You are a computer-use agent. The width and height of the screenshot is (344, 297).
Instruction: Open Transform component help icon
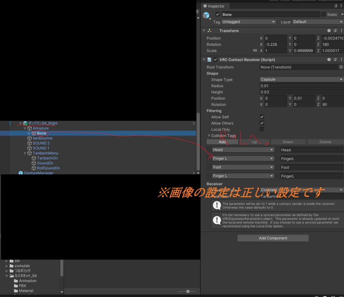(x=329, y=31)
